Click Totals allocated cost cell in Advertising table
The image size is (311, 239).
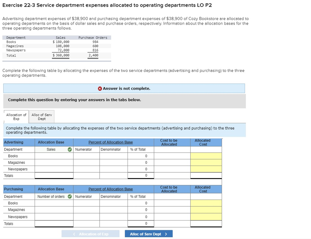(x=206, y=175)
